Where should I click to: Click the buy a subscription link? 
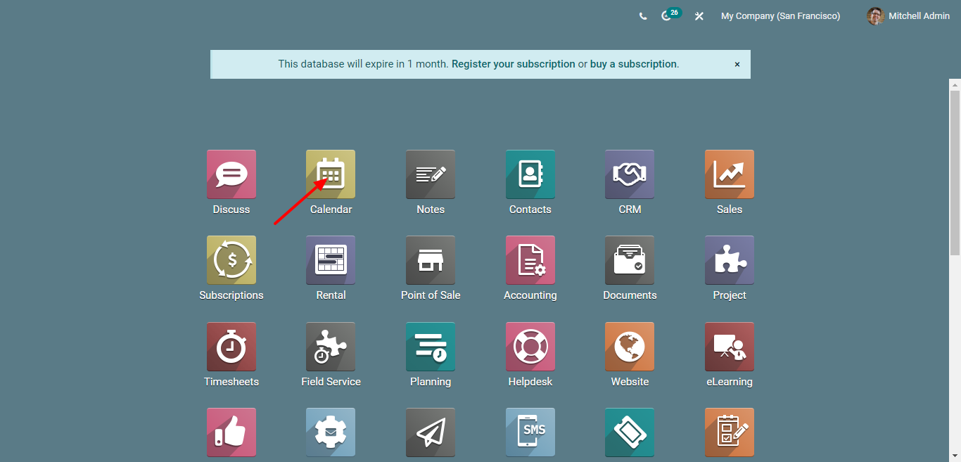pyautogui.click(x=633, y=64)
